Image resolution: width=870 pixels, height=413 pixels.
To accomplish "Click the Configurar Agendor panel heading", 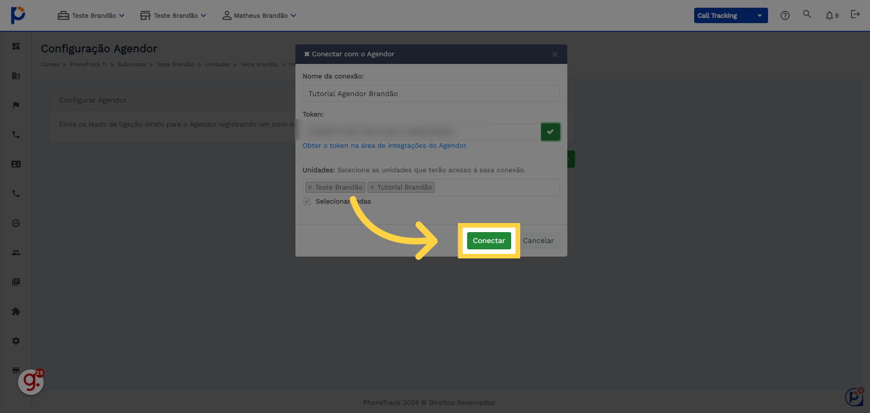I will 93,100.
